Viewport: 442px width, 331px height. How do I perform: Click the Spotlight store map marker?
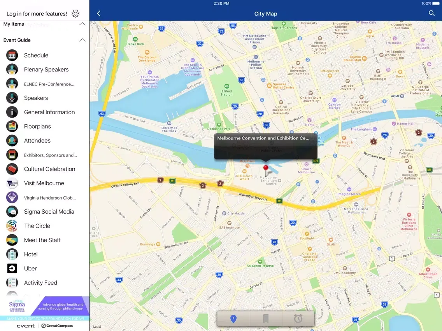click(307, 233)
